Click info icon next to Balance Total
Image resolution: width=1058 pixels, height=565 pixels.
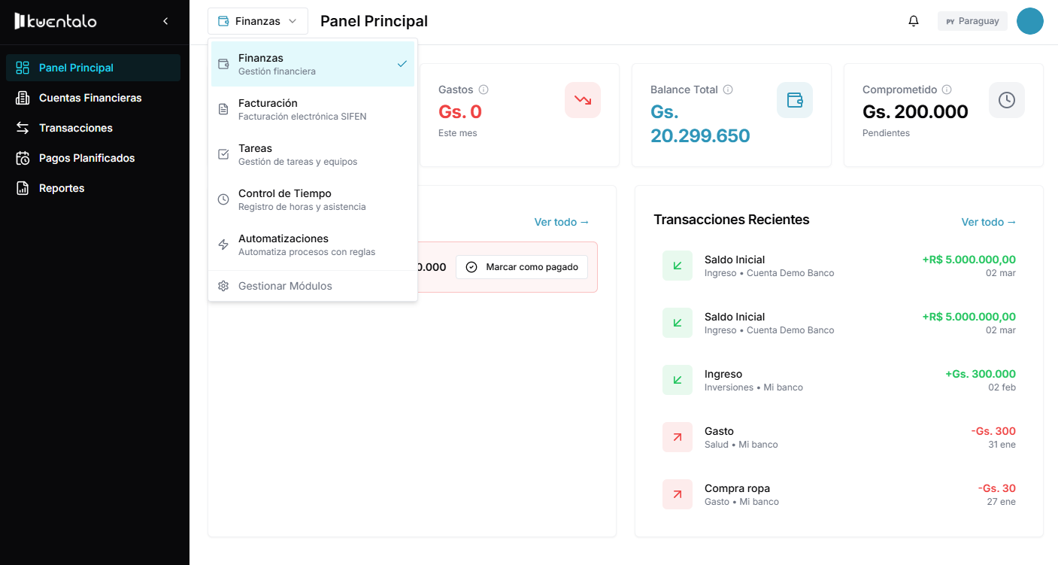(x=728, y=90)
